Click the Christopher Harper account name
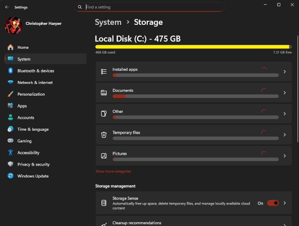The width and height of the screenshot is (299, 226). click(x=43, y=24)
